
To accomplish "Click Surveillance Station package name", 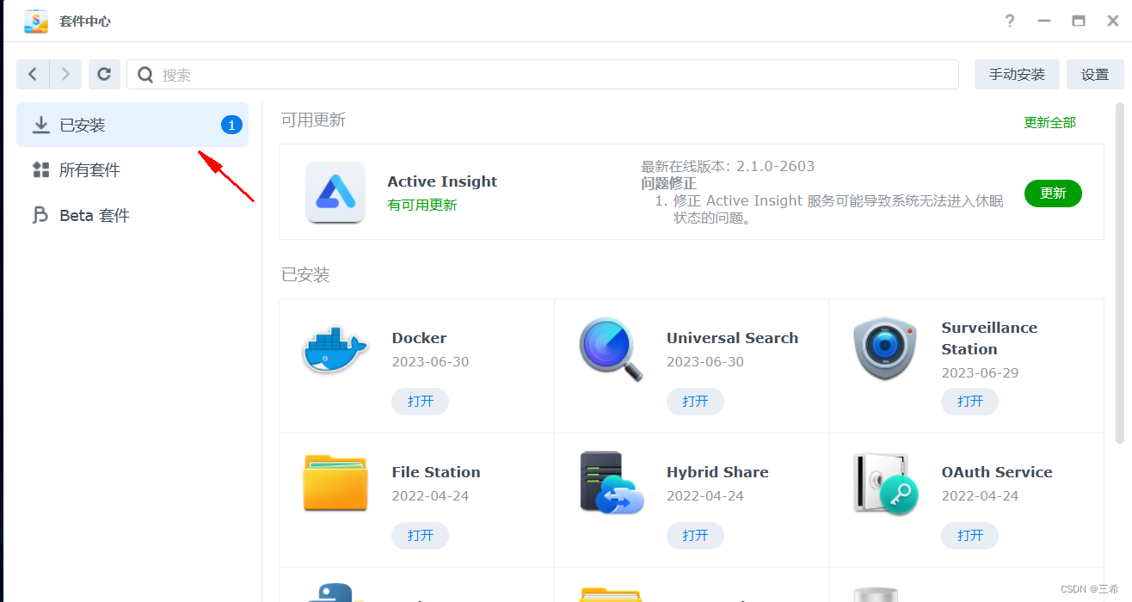I will click(x=989, y=338).
